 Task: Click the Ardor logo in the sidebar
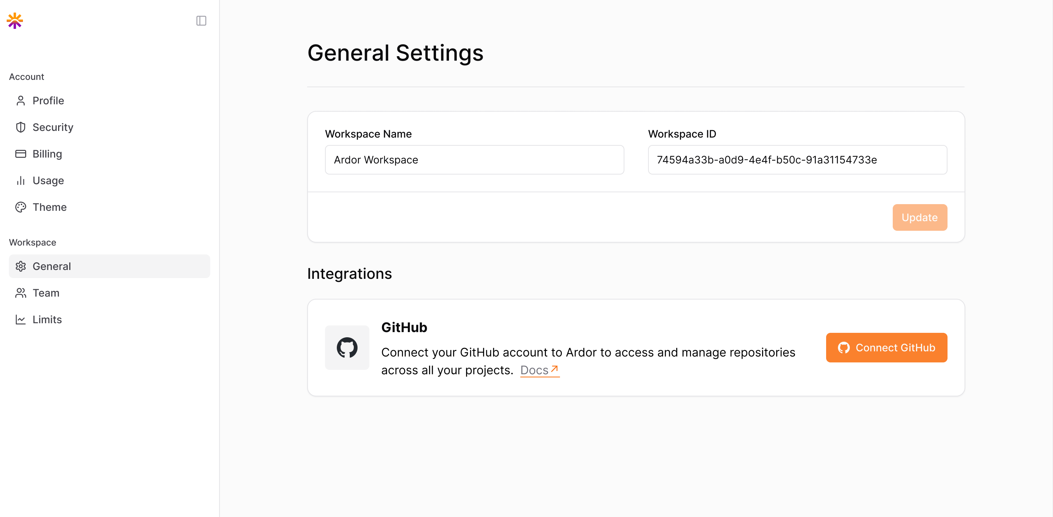tap(15, 20)
